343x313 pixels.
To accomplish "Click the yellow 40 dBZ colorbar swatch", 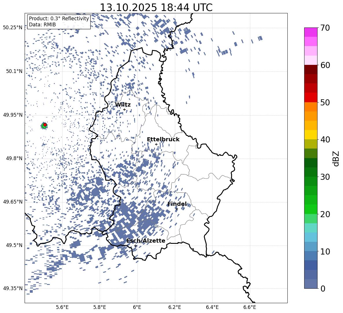I will pyautogui.click(x=311, y=135).
